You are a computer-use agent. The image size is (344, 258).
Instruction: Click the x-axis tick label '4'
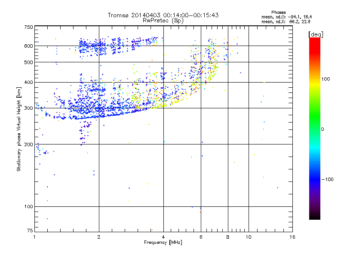(163, 237)
